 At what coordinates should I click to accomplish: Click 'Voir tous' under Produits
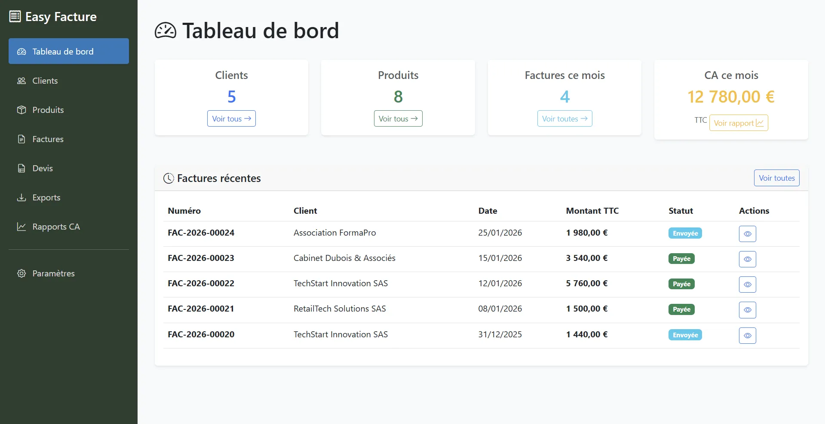pos(398,118)
